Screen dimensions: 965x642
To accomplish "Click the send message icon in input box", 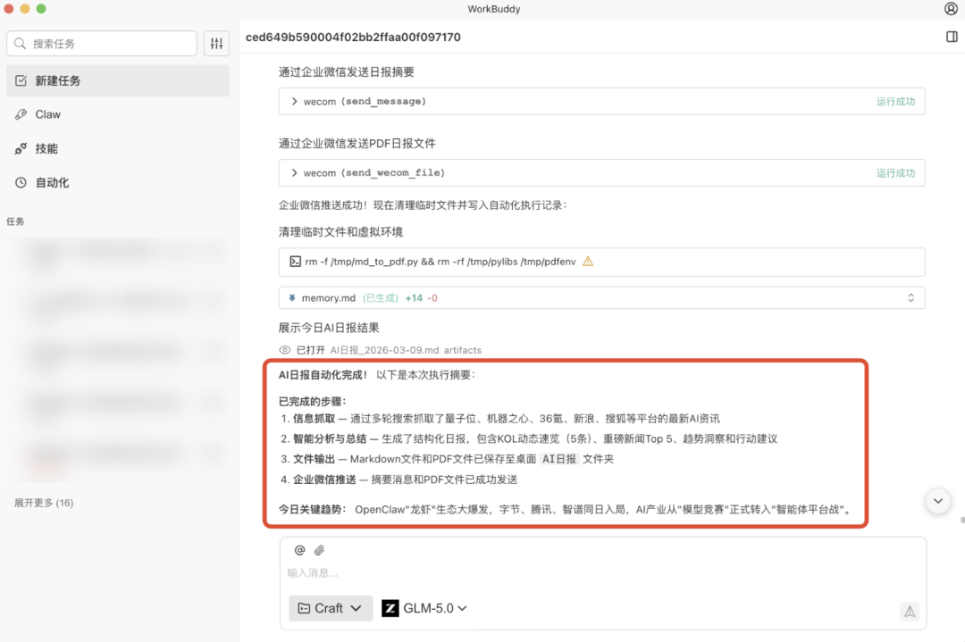I will point(910,611).
